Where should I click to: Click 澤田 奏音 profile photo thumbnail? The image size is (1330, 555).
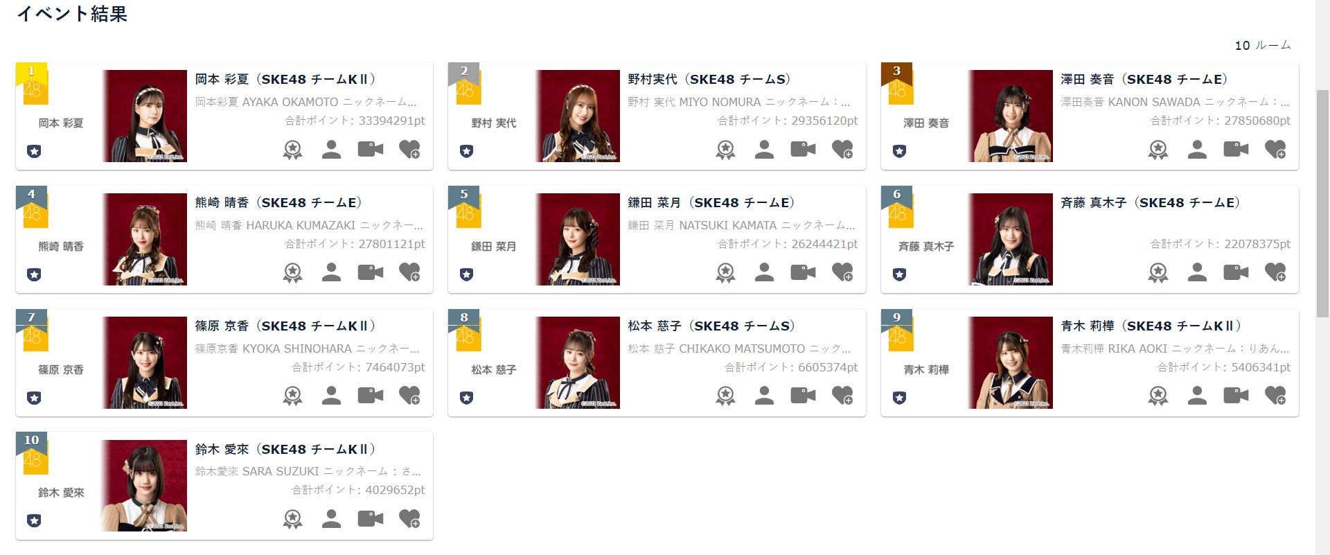pos(1010,116)
